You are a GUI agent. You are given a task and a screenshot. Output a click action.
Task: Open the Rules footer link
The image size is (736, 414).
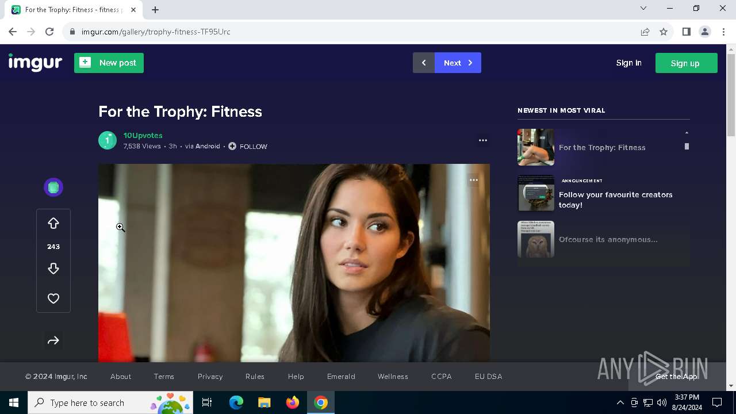255,377
